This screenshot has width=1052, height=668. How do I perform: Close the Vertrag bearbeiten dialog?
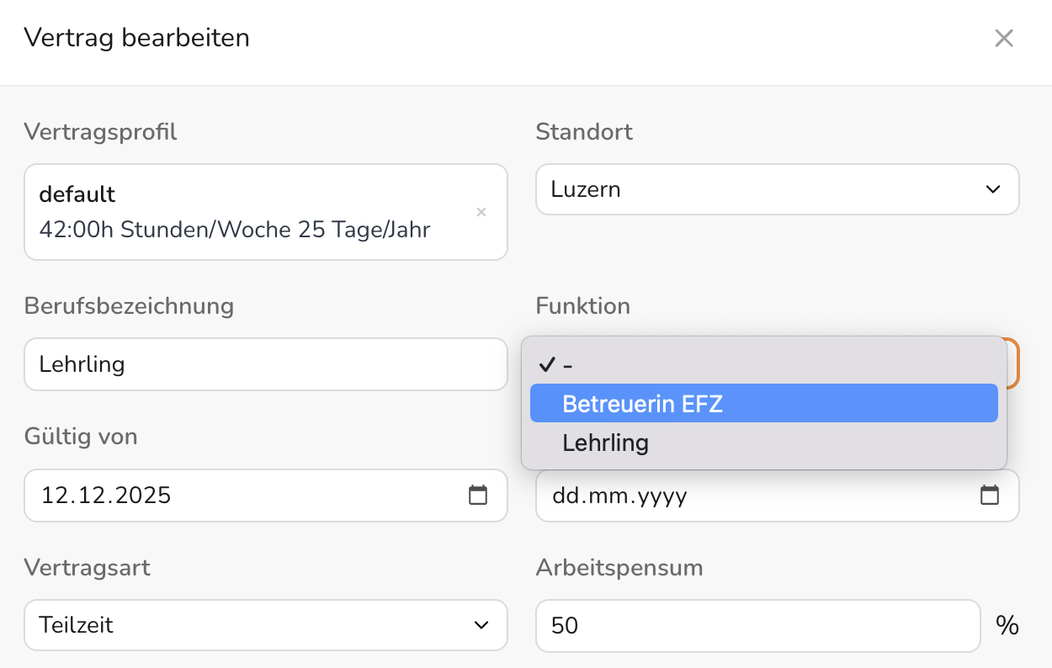1003,38
